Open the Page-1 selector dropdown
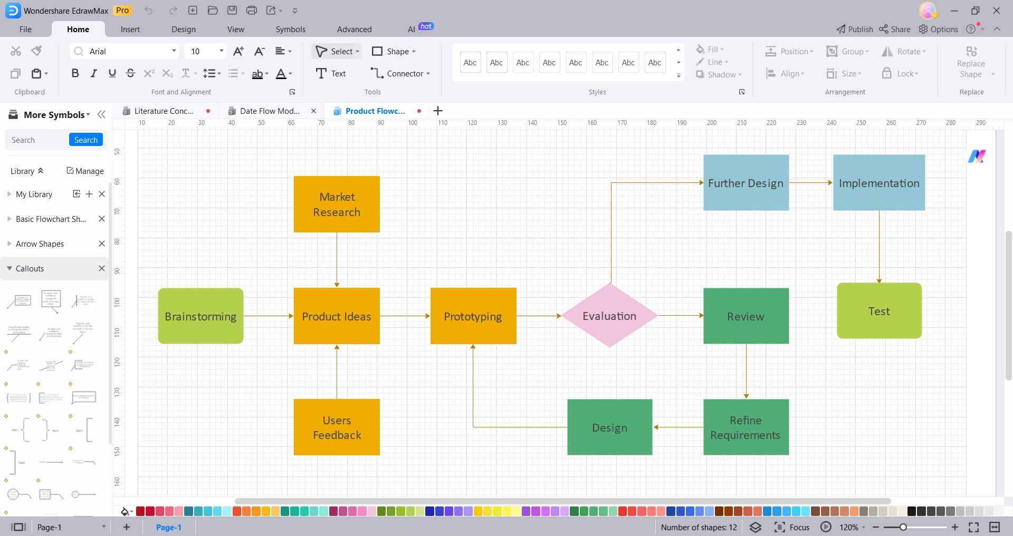The height and width of the screenshot is (536, 1013). [x=104, y=527]
